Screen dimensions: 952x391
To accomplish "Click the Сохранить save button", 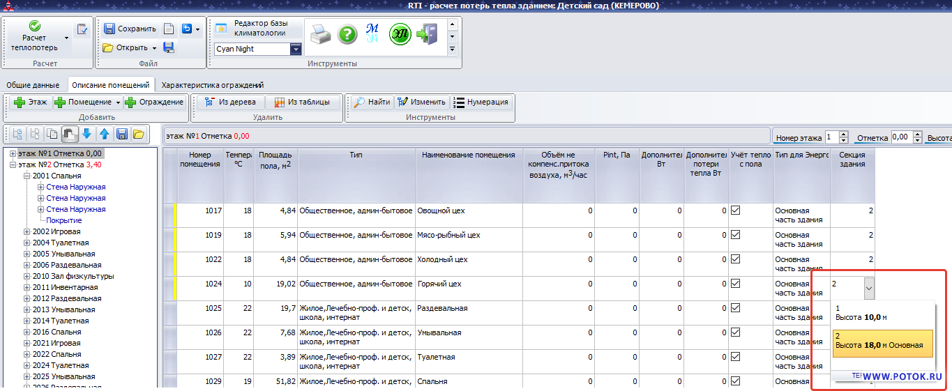I will click(x=130, y=29).
